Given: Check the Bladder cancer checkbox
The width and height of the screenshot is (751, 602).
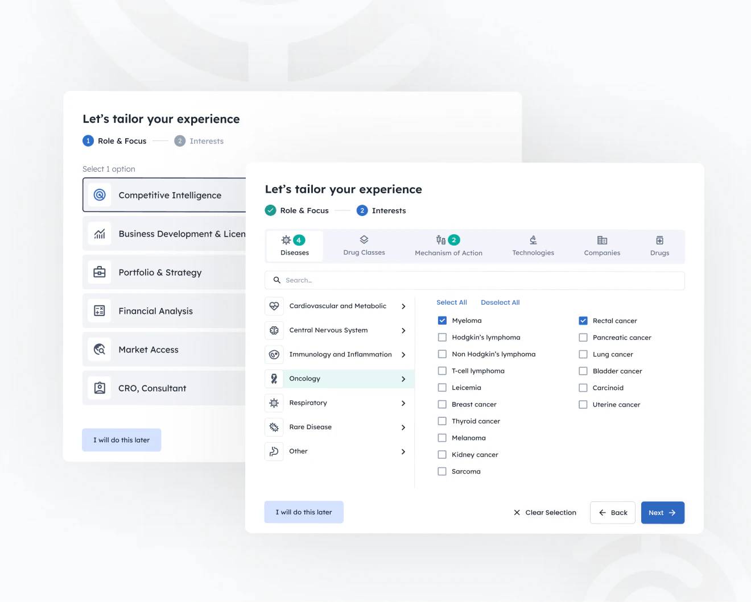Looking at the screenshot, I should tap(583, 371).
